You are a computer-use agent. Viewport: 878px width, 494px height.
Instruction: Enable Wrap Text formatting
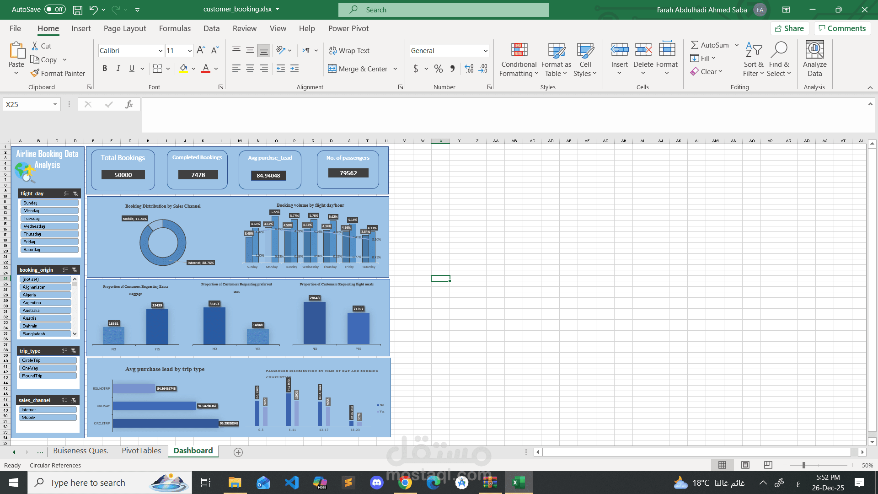349,50
